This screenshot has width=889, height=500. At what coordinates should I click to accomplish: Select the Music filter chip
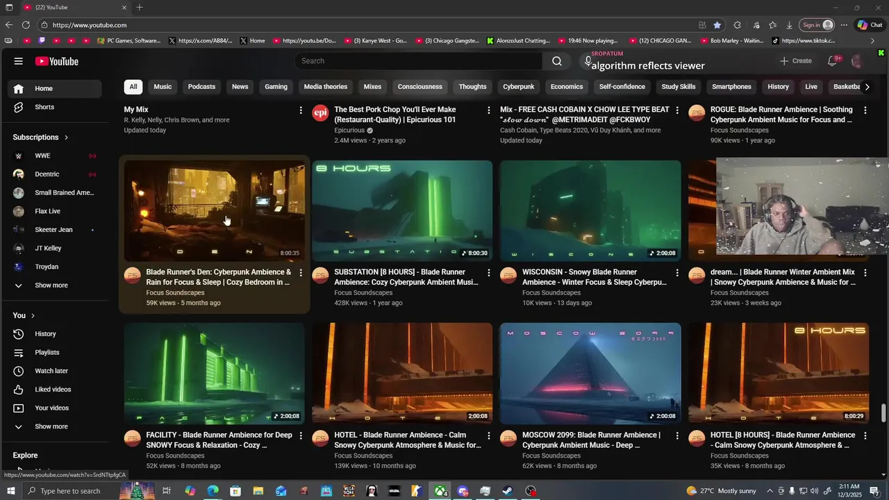point(163,87)
